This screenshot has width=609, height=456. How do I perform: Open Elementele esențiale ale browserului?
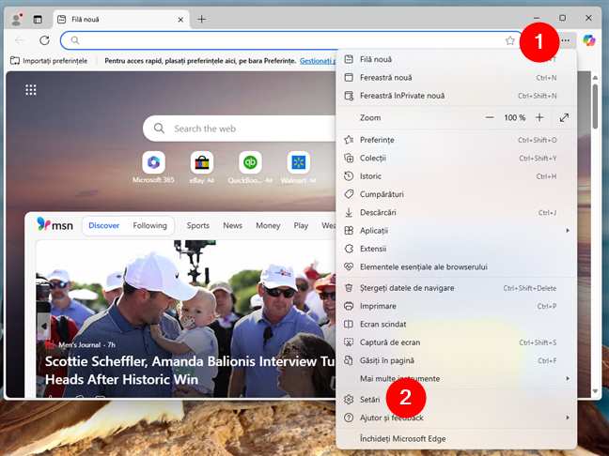point(456,267)
